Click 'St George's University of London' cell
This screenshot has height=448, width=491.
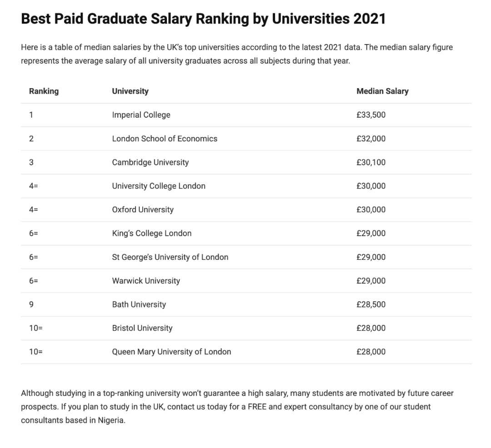(170, 257)
